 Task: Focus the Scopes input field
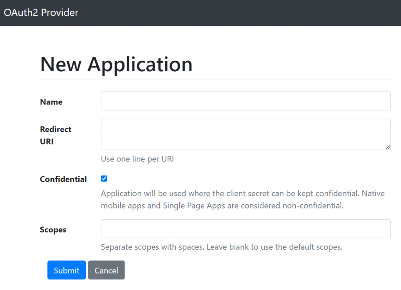pos(246,229)
